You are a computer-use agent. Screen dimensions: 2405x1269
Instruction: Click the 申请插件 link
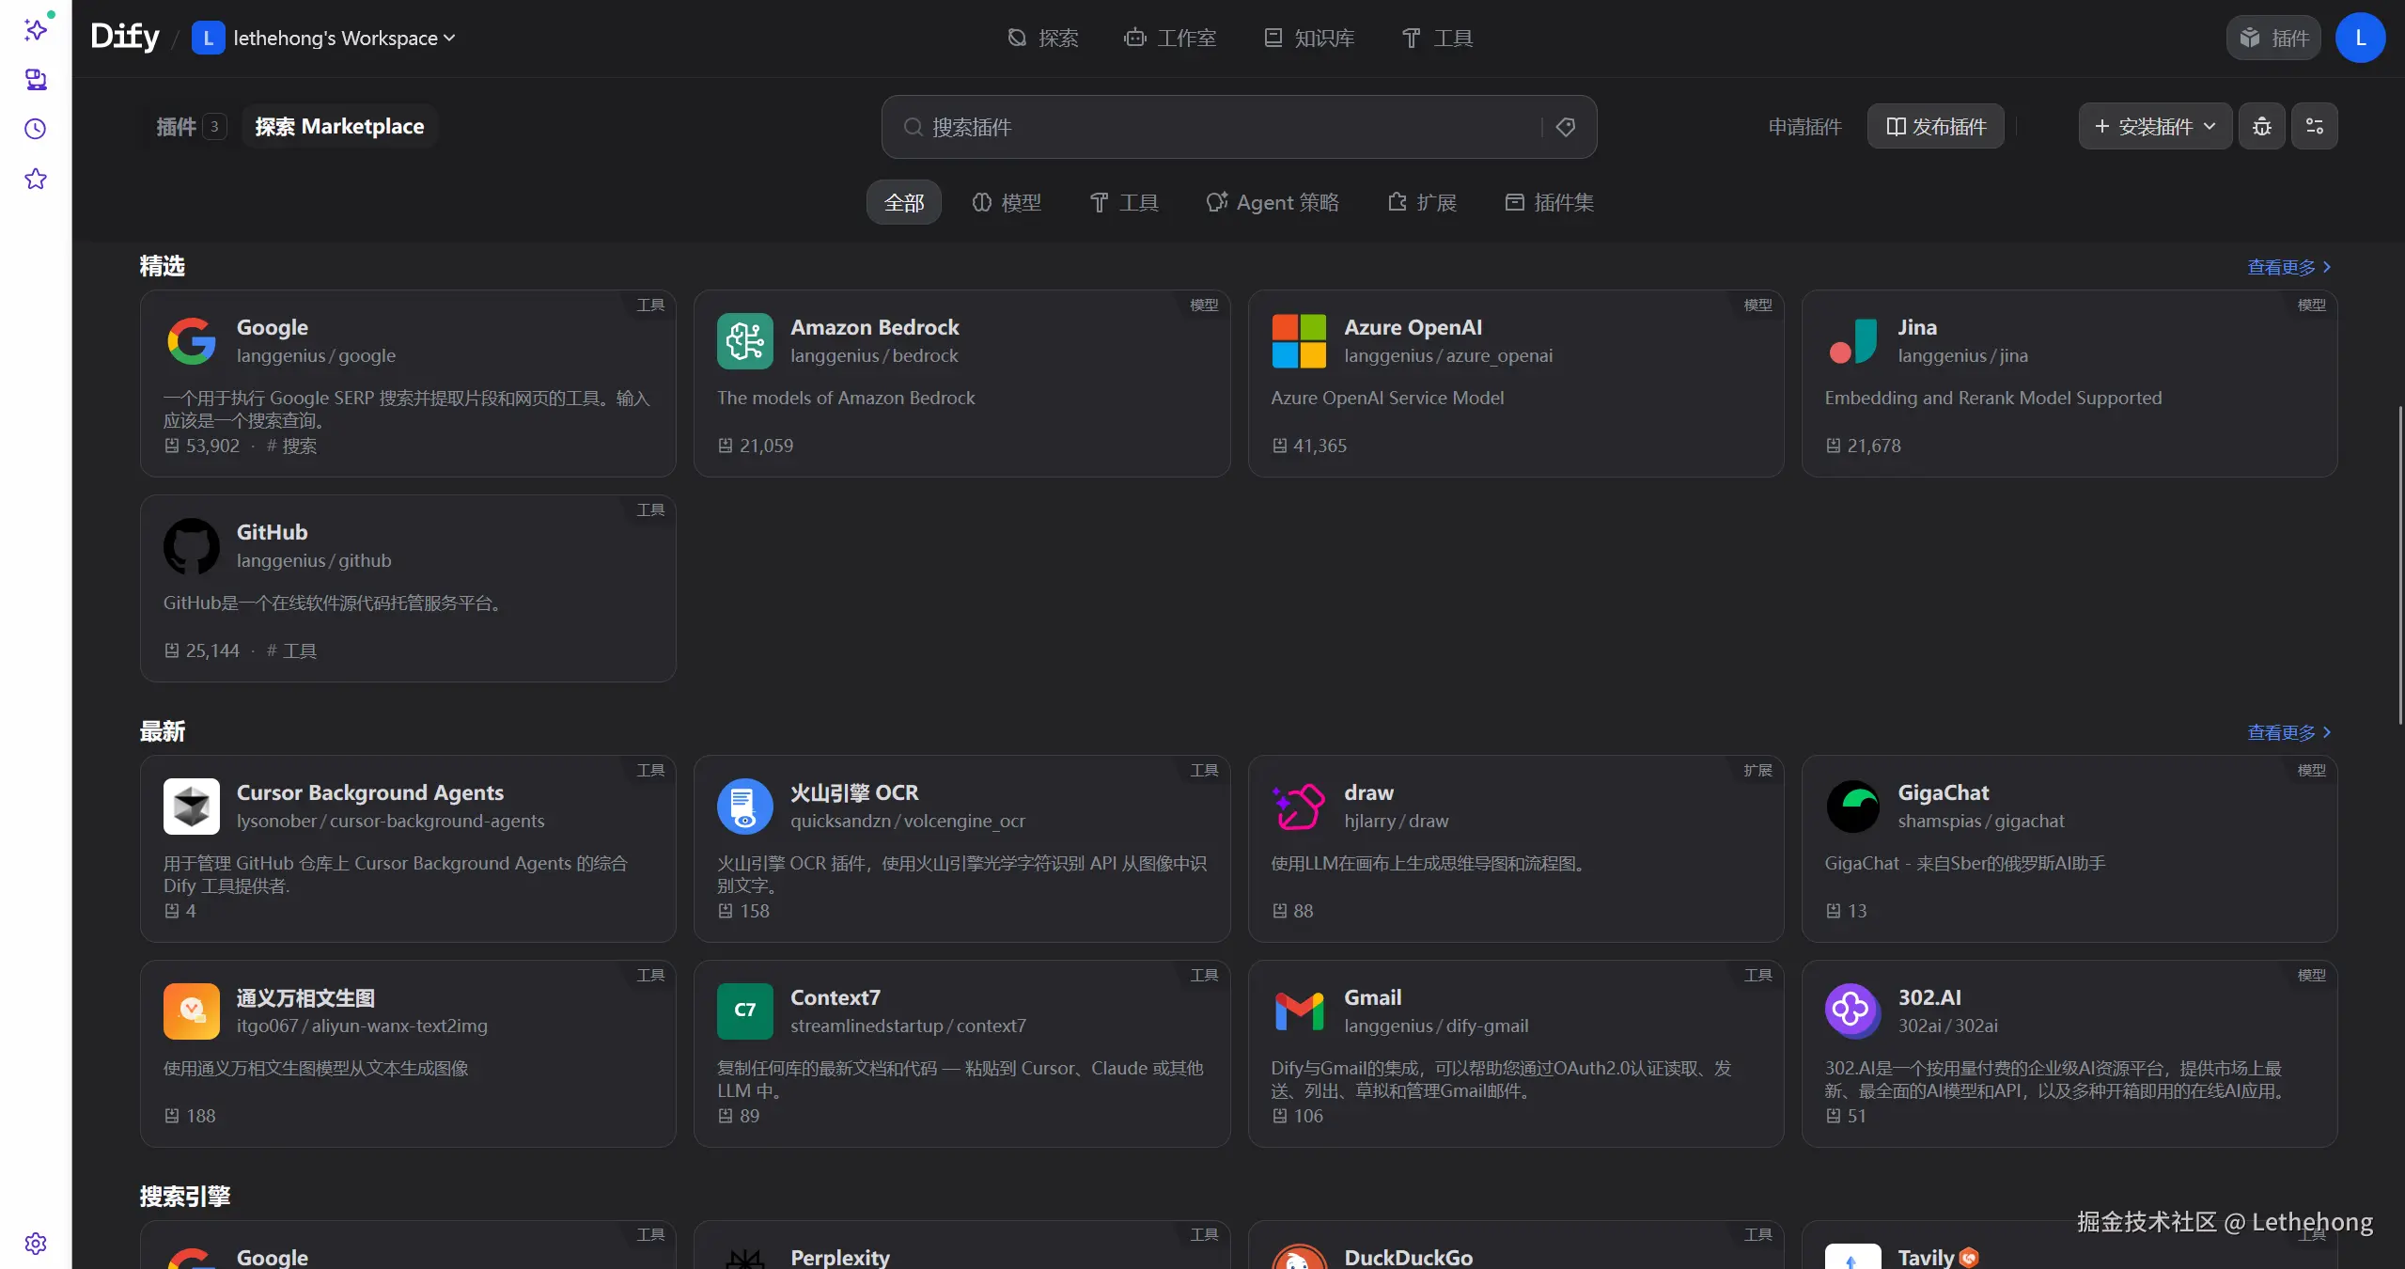pos(1804,126)
